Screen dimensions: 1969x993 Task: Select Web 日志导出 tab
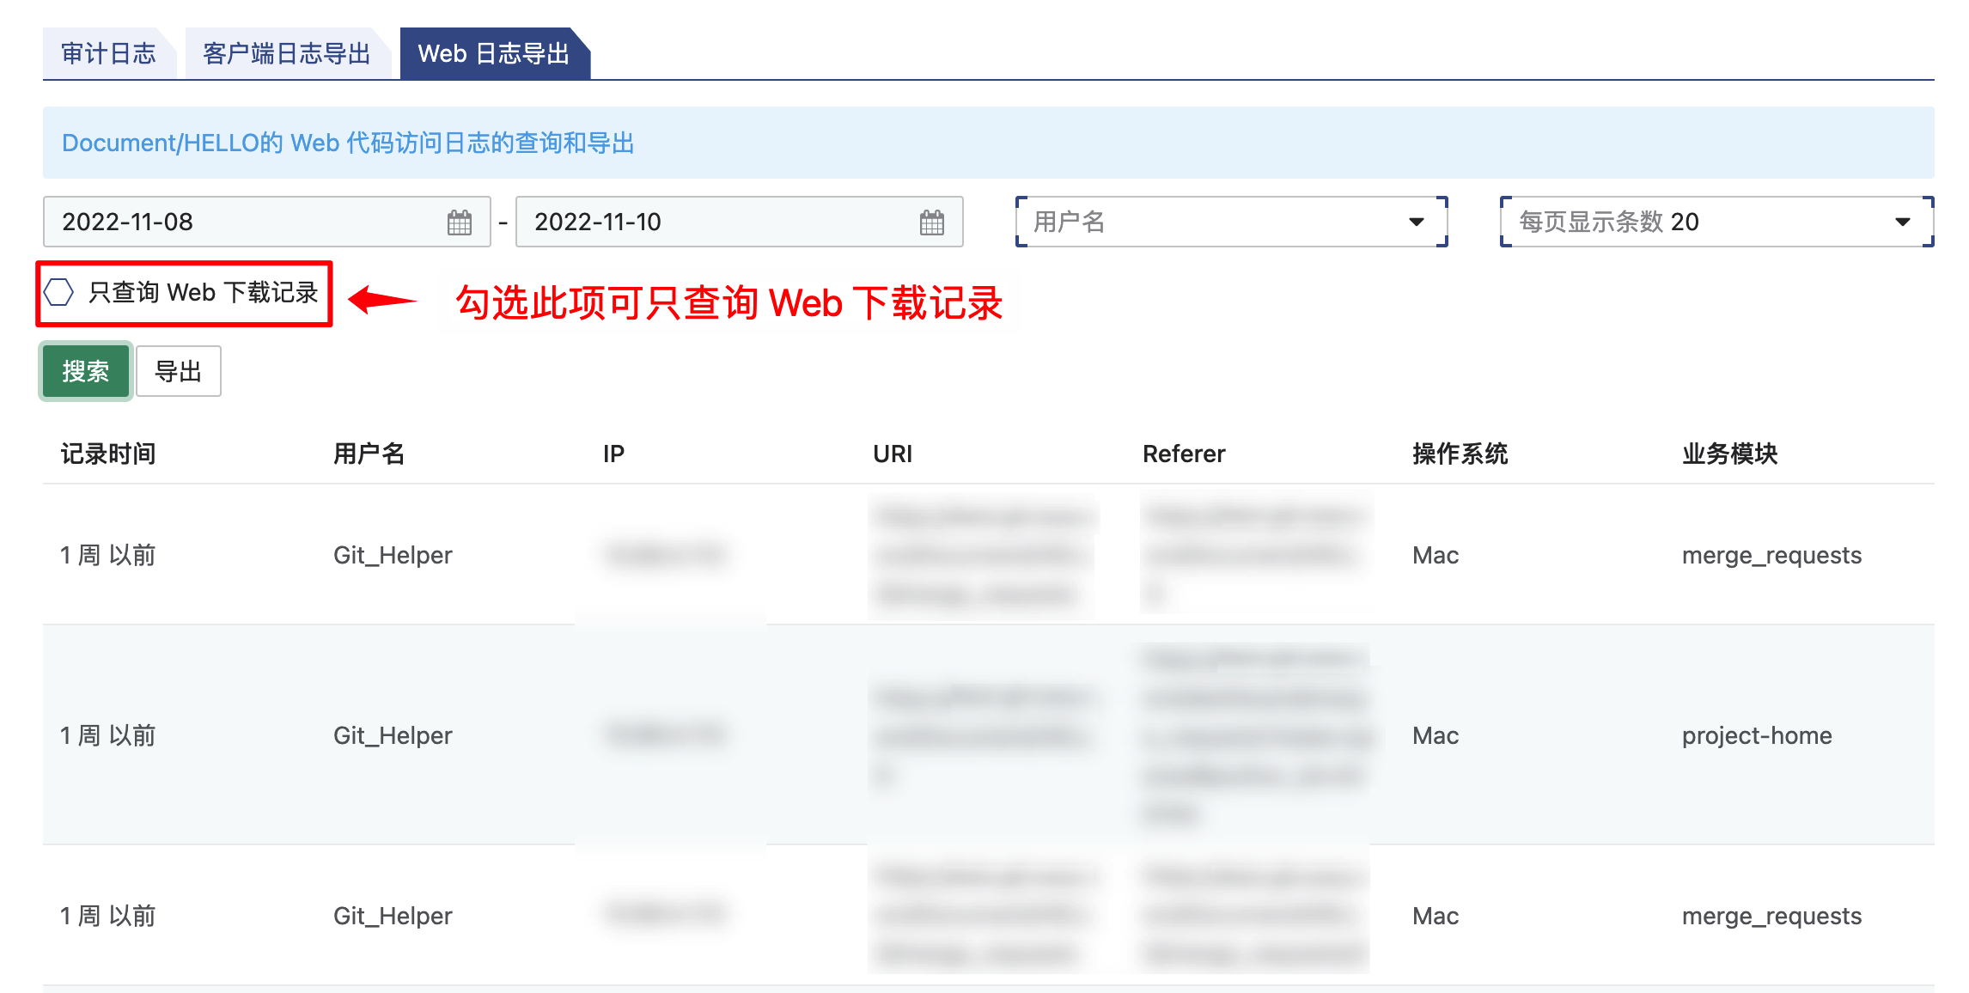(494, 54)
